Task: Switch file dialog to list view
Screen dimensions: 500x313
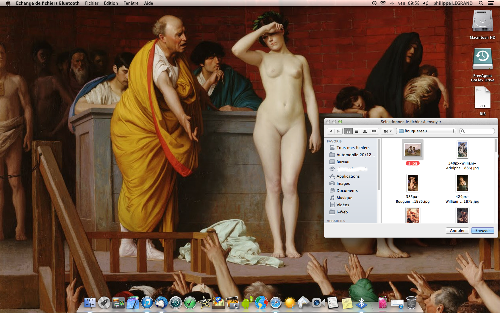Action: click(x=357, y=131)
